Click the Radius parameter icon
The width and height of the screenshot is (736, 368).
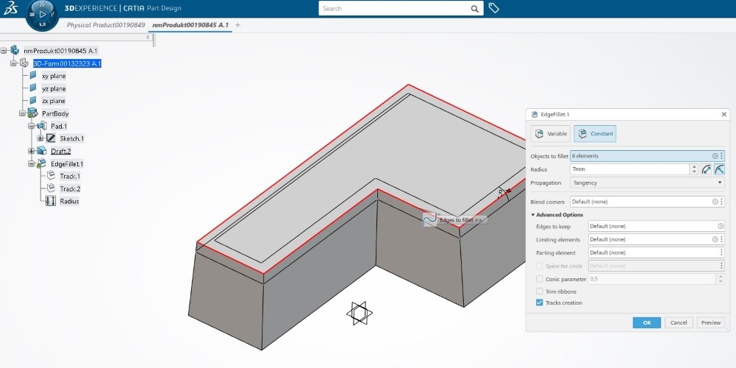[51, 201]
